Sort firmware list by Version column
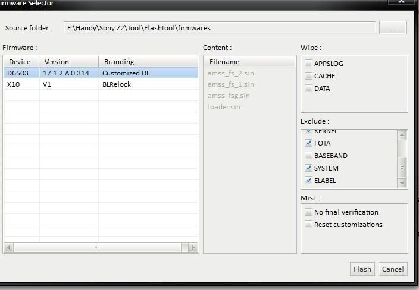The image size is (419, 290). tap(69, 62)
